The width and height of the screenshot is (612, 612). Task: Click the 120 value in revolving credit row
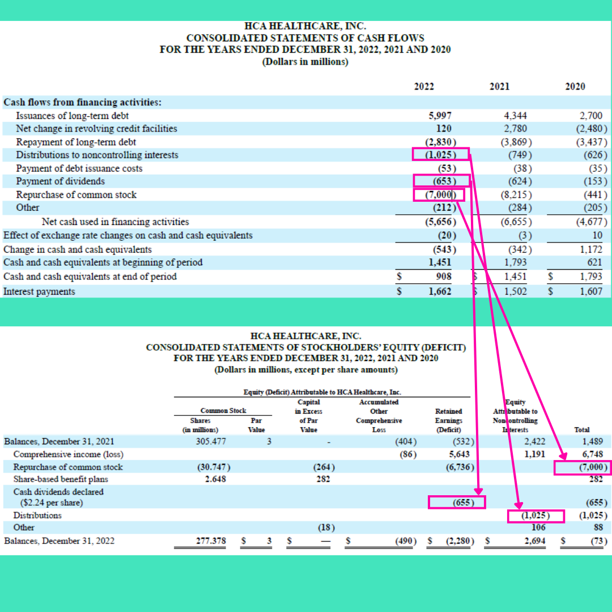coord(444,129)
